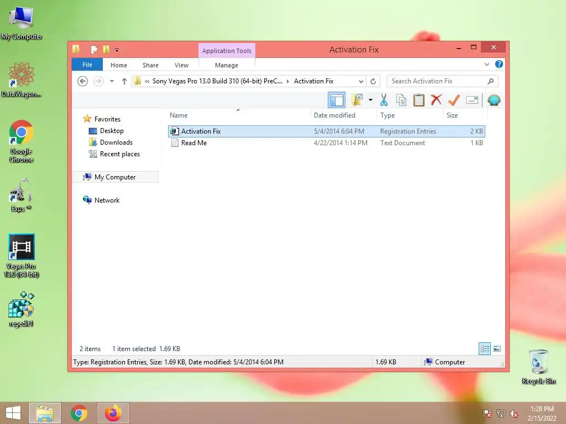Select My Computer in navigation pane
Screen dimensions: 566x424
[x=116, y=177]
